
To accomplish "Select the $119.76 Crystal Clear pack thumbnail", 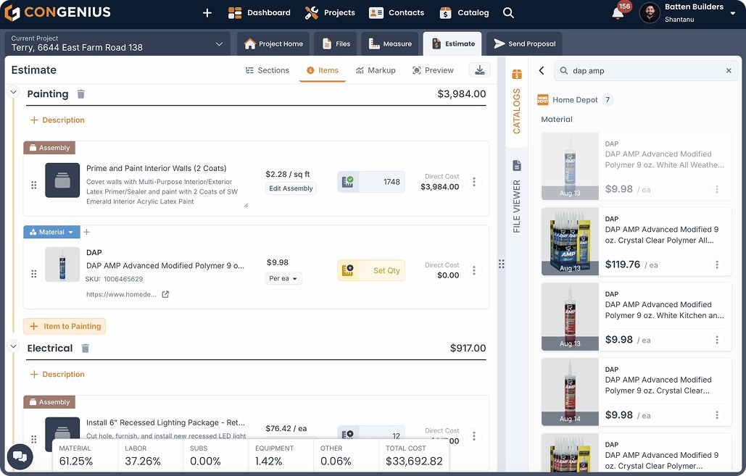I will [x=570, y=241].
